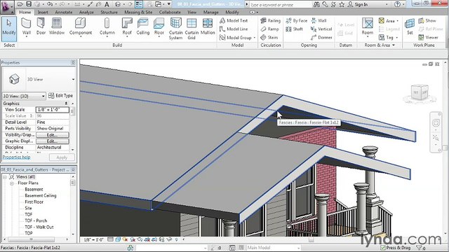Image resolution: width=449 pixels, height=252 pixels.
Task: Select the Mullion tool
Action: click(x=208, y=27)
